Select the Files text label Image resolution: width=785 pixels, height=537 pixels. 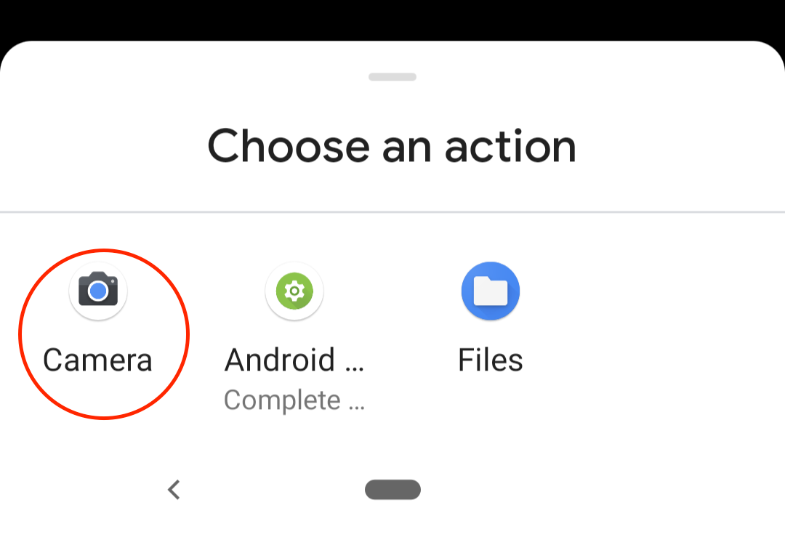491,360
